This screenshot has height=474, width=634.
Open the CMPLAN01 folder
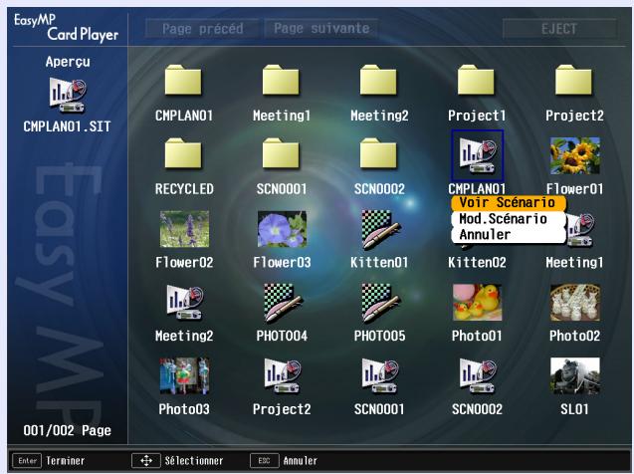coord(183,81)
